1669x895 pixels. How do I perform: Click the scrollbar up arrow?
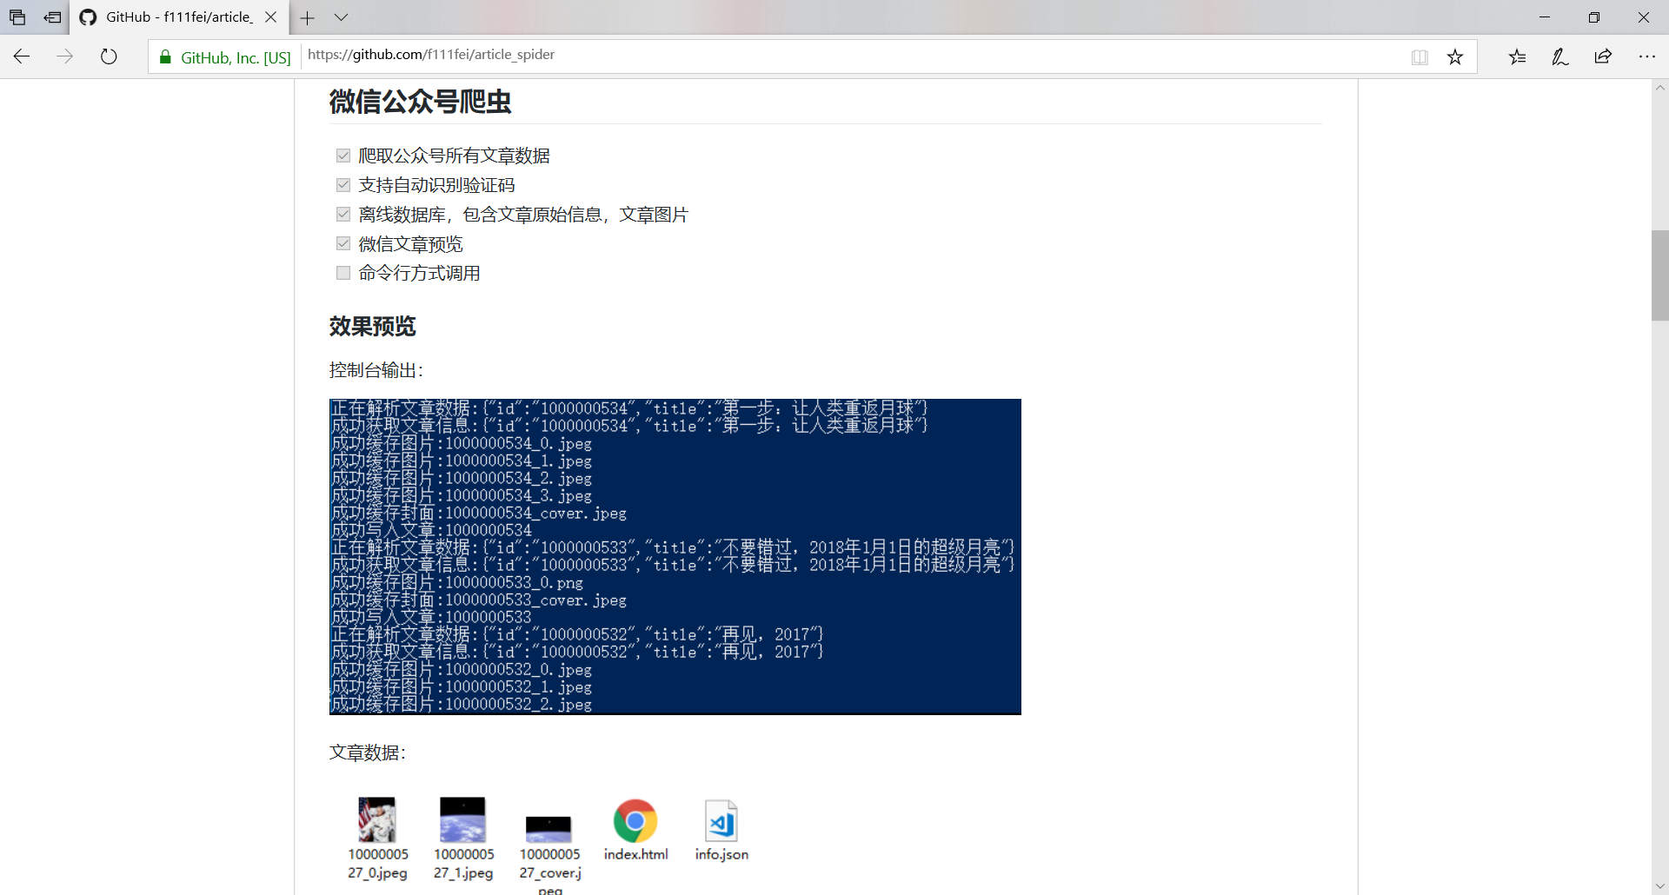pyautogui.click(x=1660, y=88)
